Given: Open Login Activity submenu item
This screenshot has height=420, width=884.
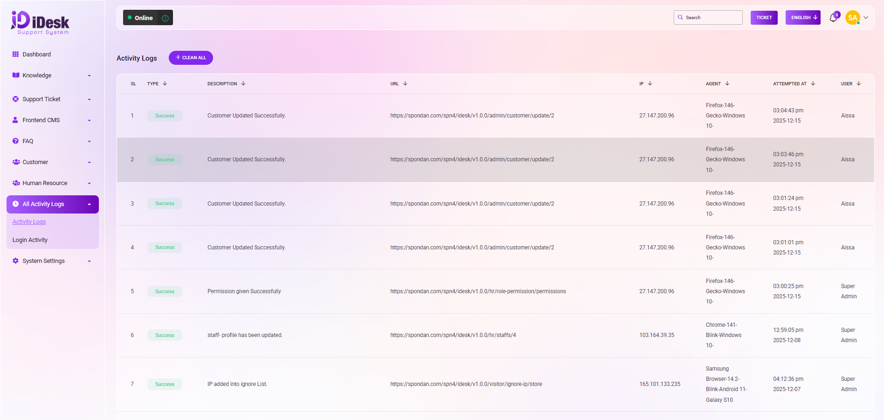Looking at the screenshot, I should click(30, 240).
